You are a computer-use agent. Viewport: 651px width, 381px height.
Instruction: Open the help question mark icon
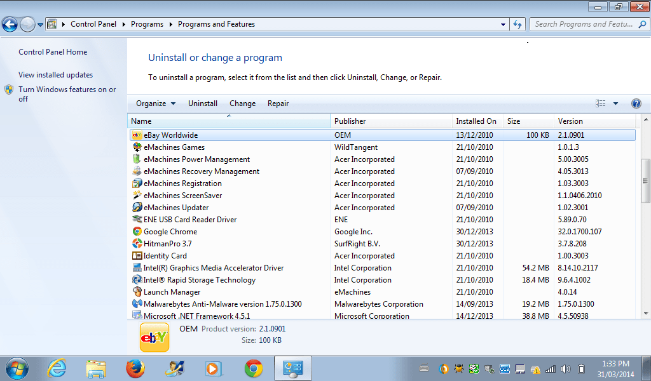tap(636, 104)
